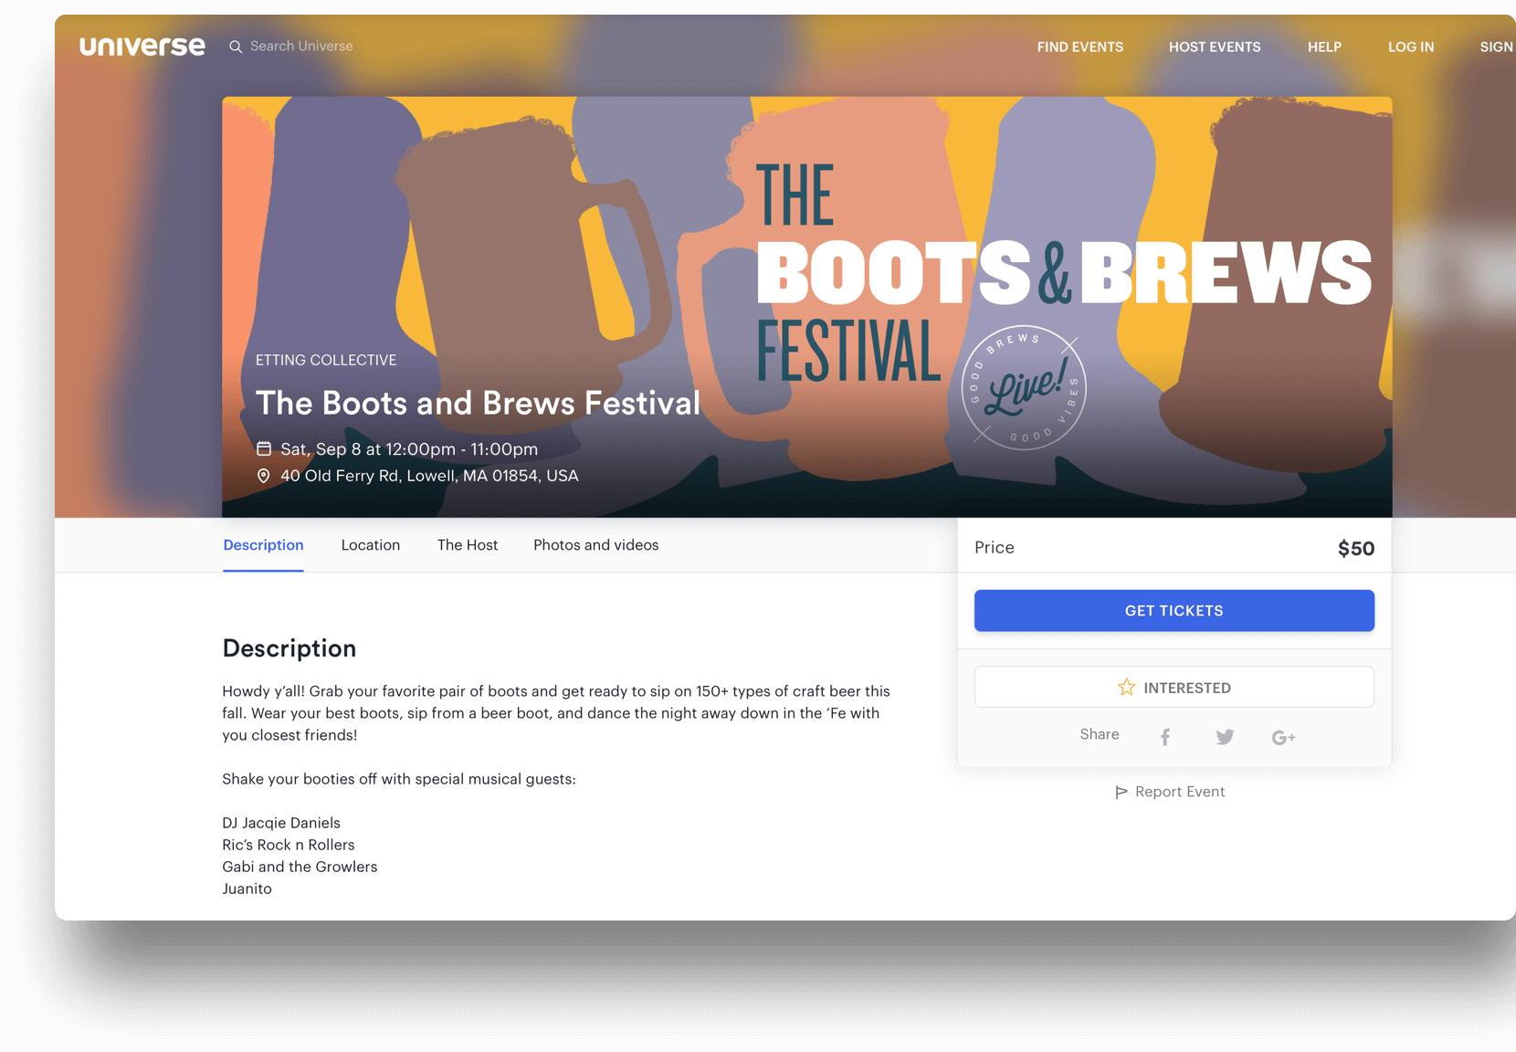
Task: Focus the Search Universe field
Action: pos(301,47)
